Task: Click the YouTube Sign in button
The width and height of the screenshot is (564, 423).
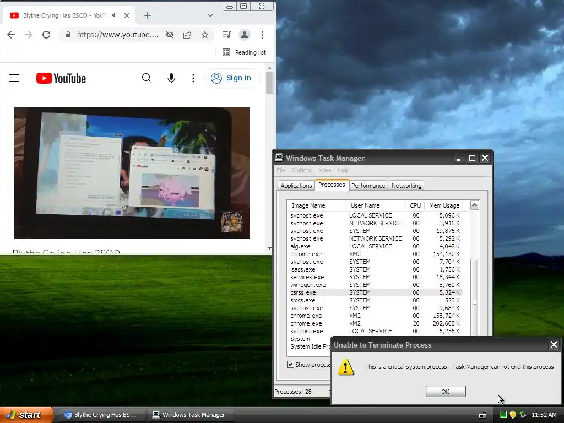Action: pyautogui.click(x=232, y=78)
